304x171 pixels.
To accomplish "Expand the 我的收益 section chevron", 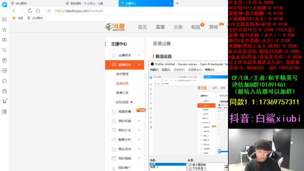I will tap(139, 121).
